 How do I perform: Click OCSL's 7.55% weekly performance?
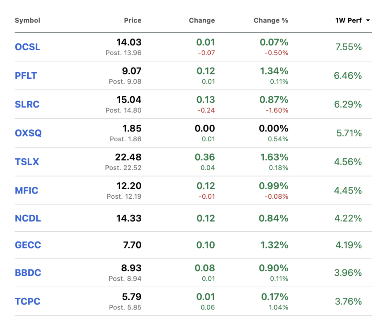coord(348,47)
